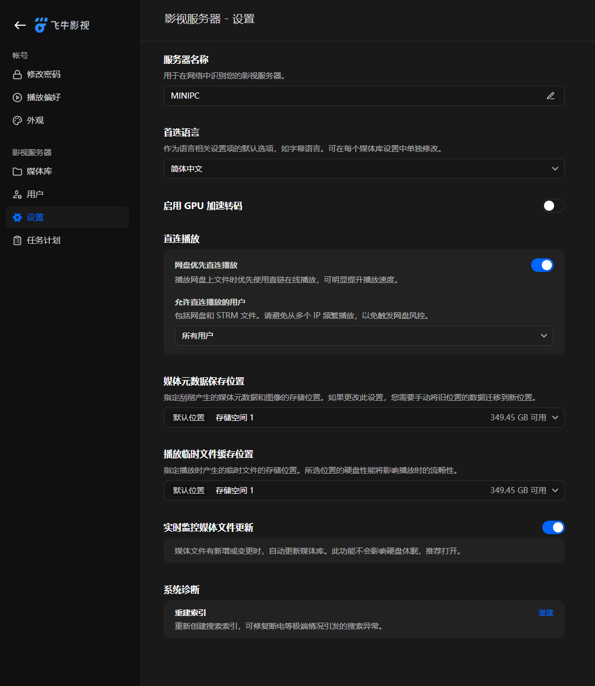Open 媒体库 in the sidebar
595x686 pixels.
(x=67, y=171)
